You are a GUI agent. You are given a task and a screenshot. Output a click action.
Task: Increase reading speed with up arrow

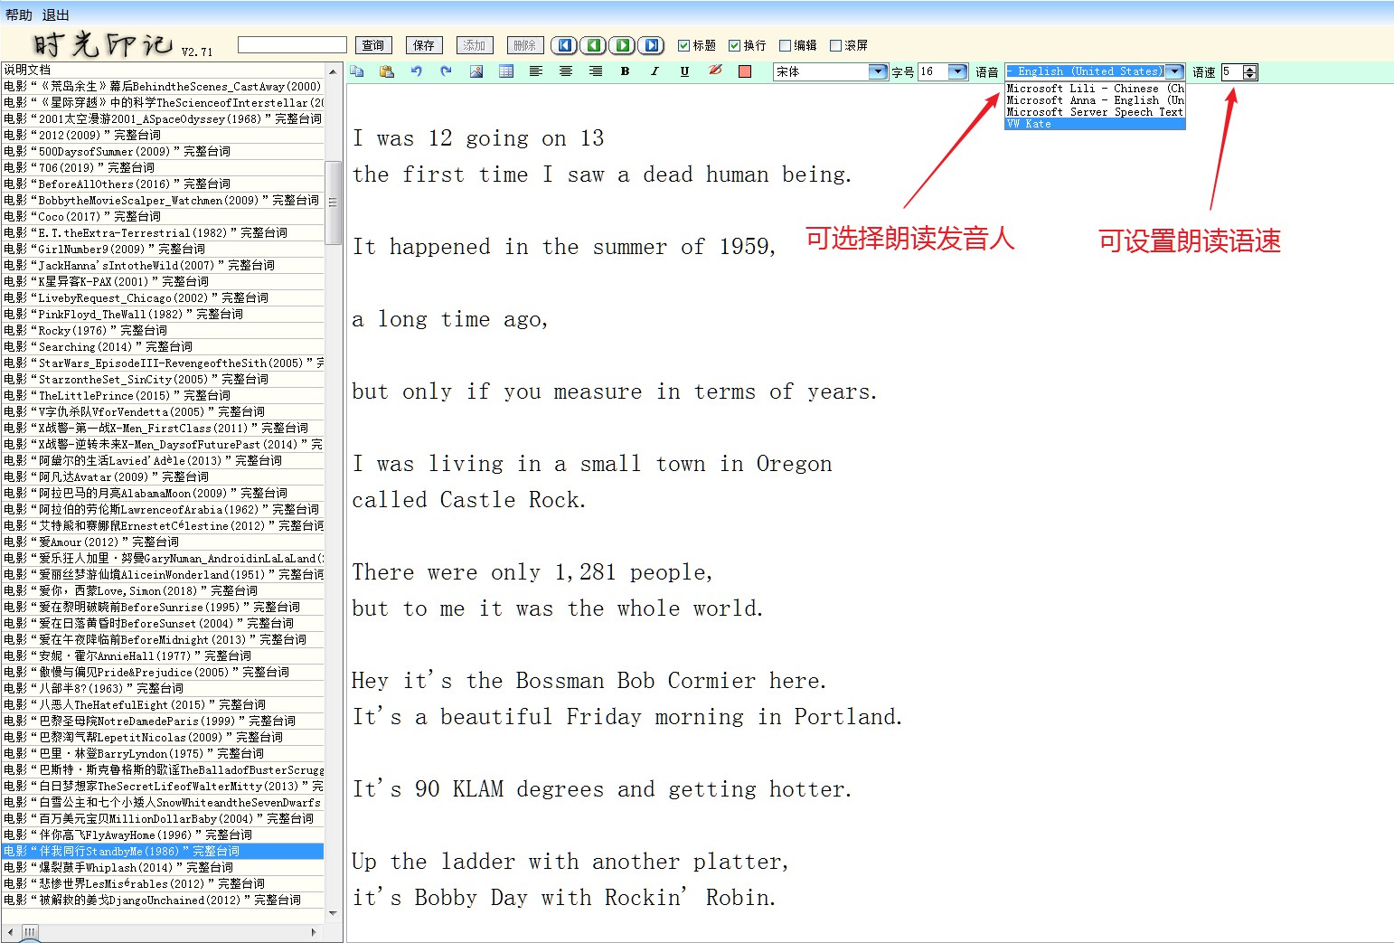click(x=1250, y=68)
